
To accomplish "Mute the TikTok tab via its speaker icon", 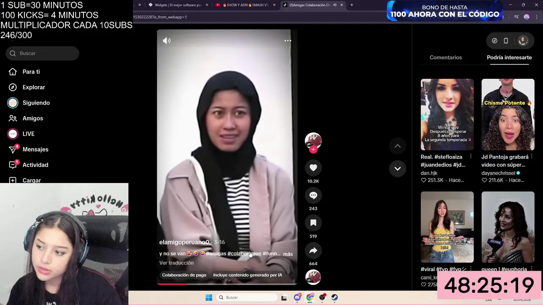I will [x=335, y=5].
